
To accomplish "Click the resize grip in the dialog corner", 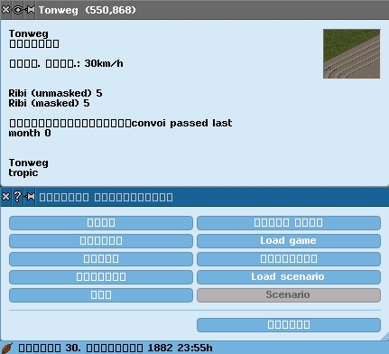I will (384, 337).
